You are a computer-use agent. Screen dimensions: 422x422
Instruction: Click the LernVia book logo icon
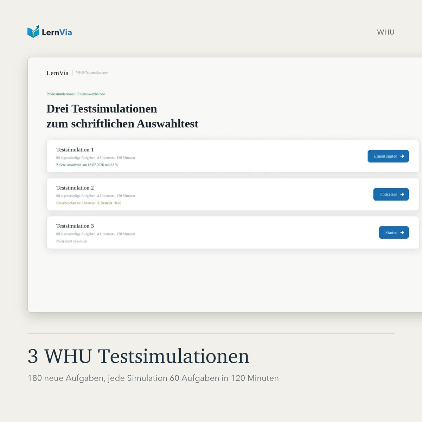pos(33,31)
